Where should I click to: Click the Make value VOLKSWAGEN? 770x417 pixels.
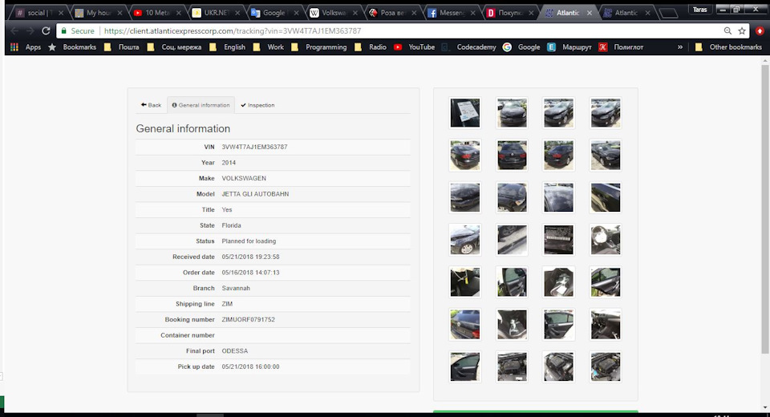coord(244,178)
